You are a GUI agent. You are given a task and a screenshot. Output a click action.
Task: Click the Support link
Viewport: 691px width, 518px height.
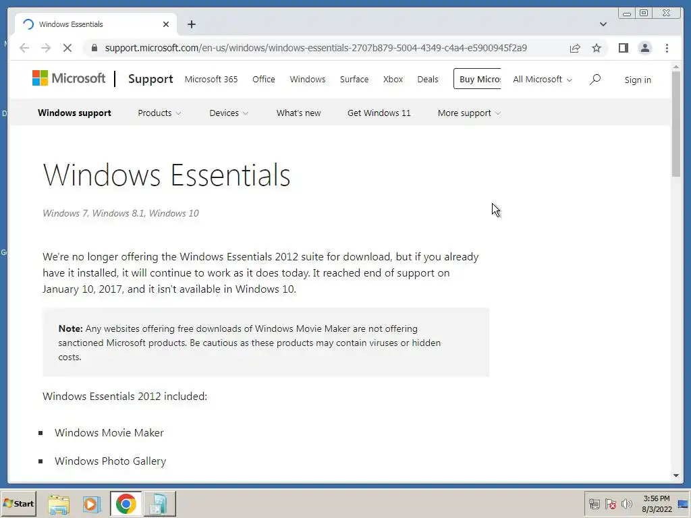(x=150, y=80)
